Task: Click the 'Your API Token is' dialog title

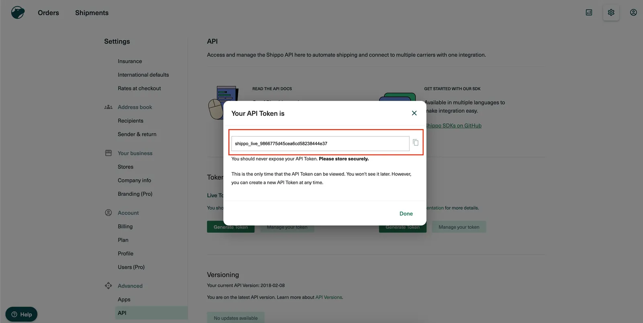Action: [x=258, y=113]
